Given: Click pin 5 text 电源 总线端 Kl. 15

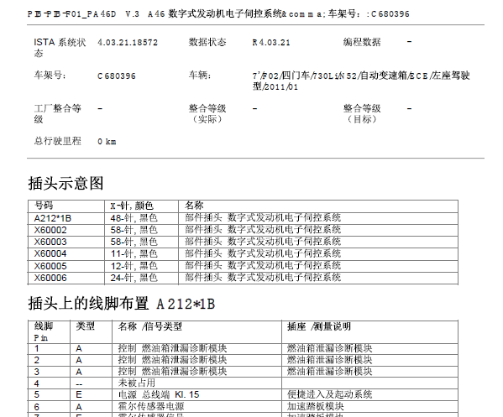Looking at the screenshot, I should (x=159, y=394).
